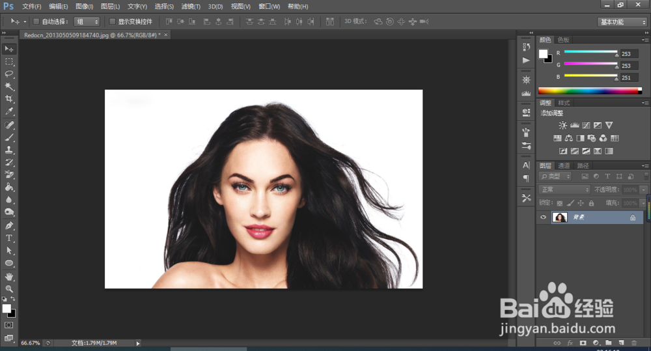Viewport: 651px width, 351px height.
Task: Select the Rectangular Marquee tool
Action: pyautogui.click(x=9, y=61)
